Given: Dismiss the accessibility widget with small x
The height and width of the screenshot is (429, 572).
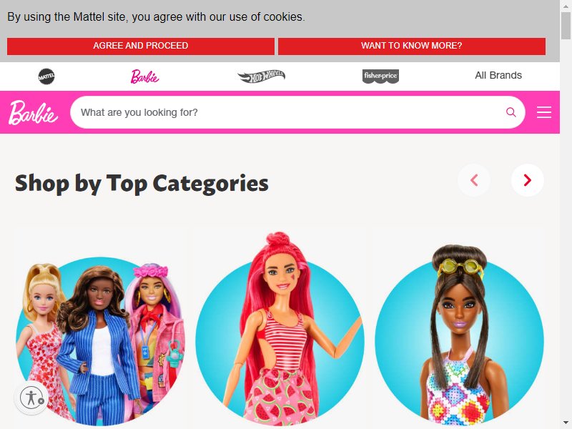Looking at the screenshot, I should pyautogui.click(x=41, y=401).
